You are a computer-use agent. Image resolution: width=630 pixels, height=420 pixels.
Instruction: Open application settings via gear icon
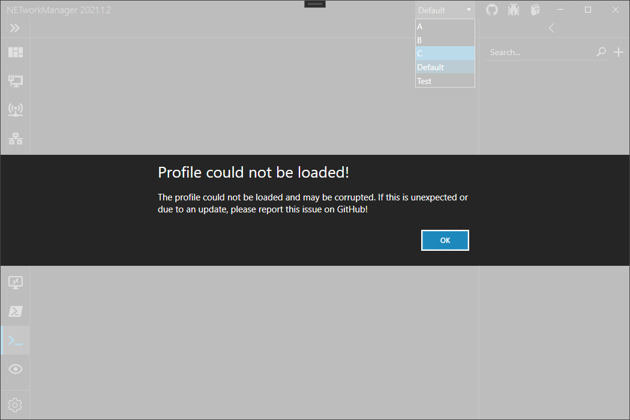(x=15, y=404)
